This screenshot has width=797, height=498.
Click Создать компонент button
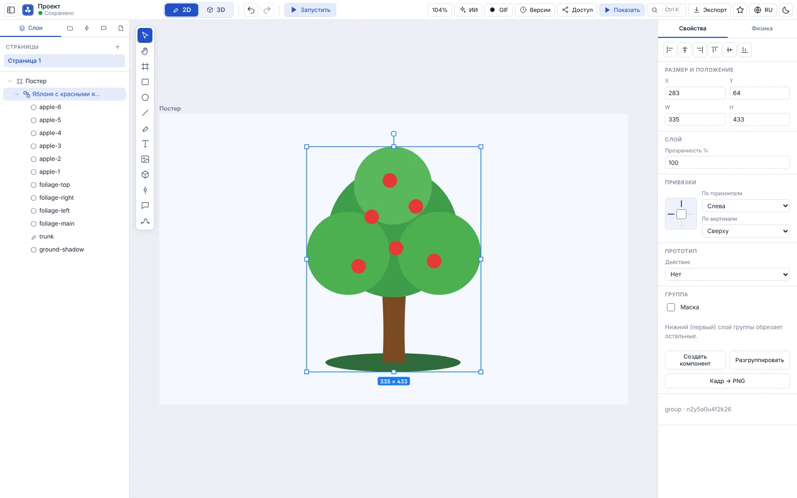[695, 360]
